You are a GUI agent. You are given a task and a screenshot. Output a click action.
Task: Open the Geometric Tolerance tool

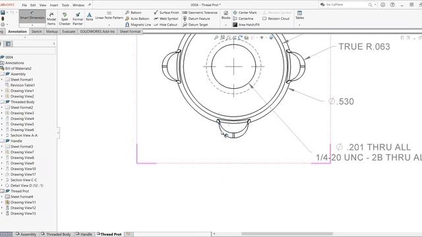click(200, 13)
